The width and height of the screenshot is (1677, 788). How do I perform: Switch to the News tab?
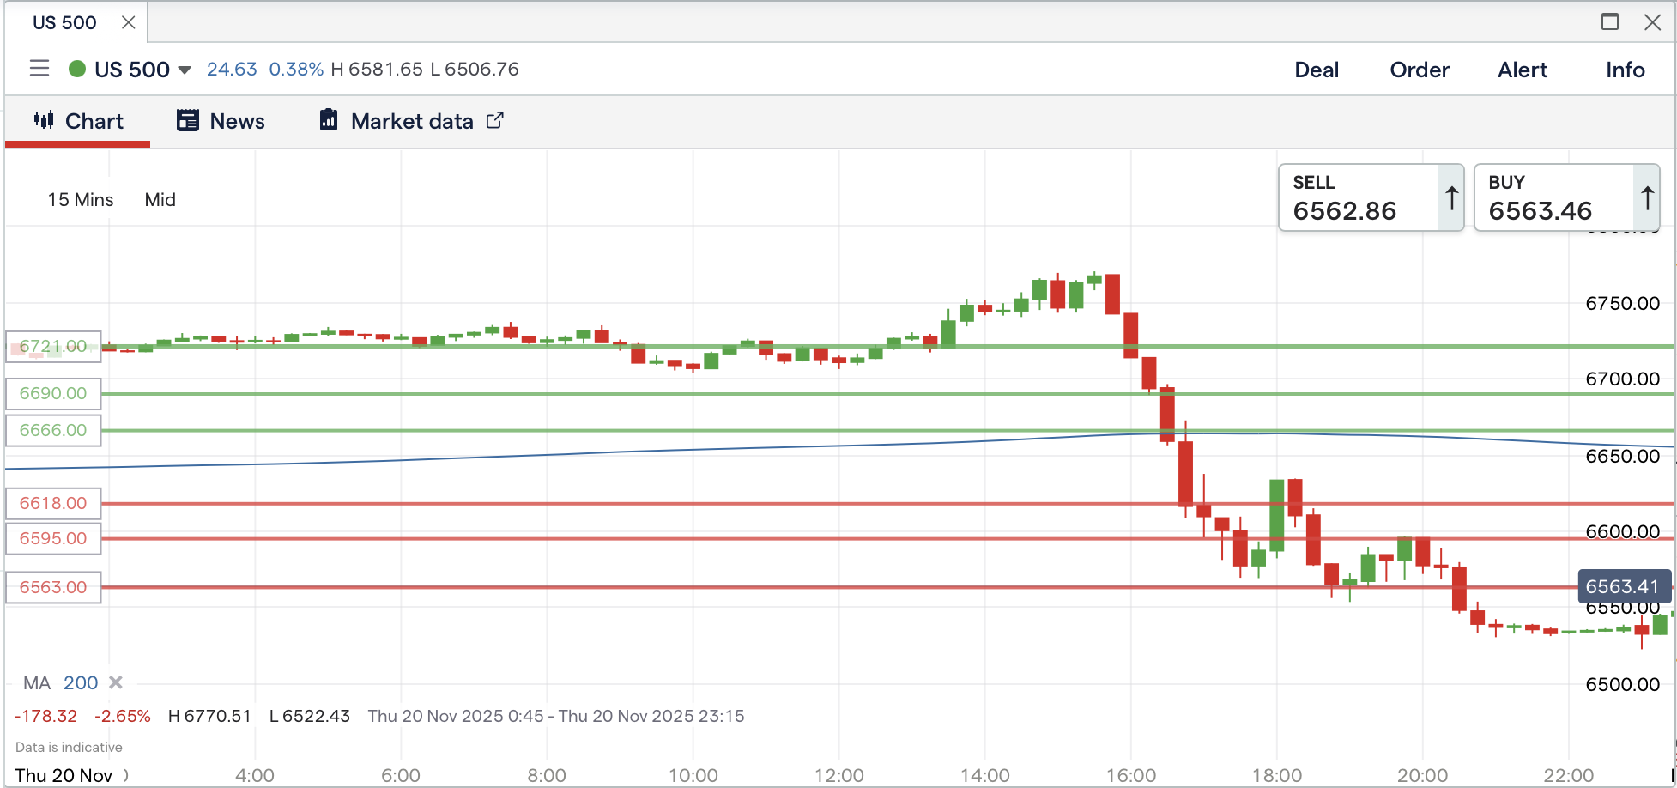(x=237, y=121)
